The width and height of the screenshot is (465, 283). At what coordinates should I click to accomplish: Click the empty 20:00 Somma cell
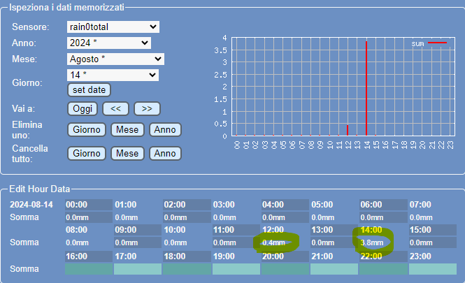click(x=285, y=269)
